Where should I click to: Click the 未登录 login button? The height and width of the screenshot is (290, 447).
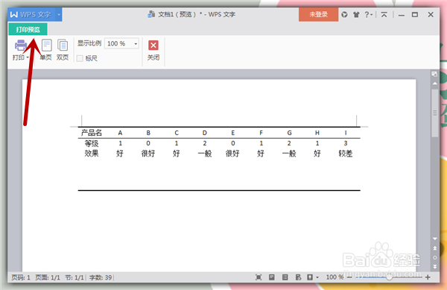[x=318, y=15]
